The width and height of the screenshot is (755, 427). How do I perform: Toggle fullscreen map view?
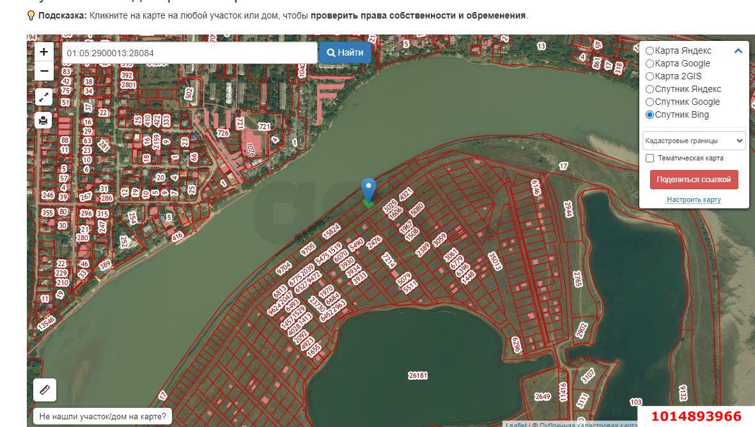tap(43, 97)
